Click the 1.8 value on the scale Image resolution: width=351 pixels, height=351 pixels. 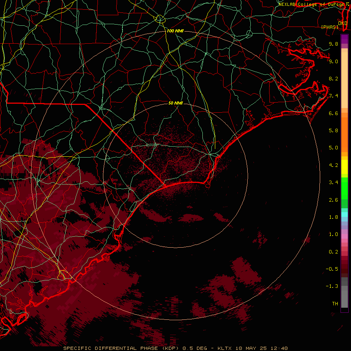pyautogui.click(x=333, y=217)
